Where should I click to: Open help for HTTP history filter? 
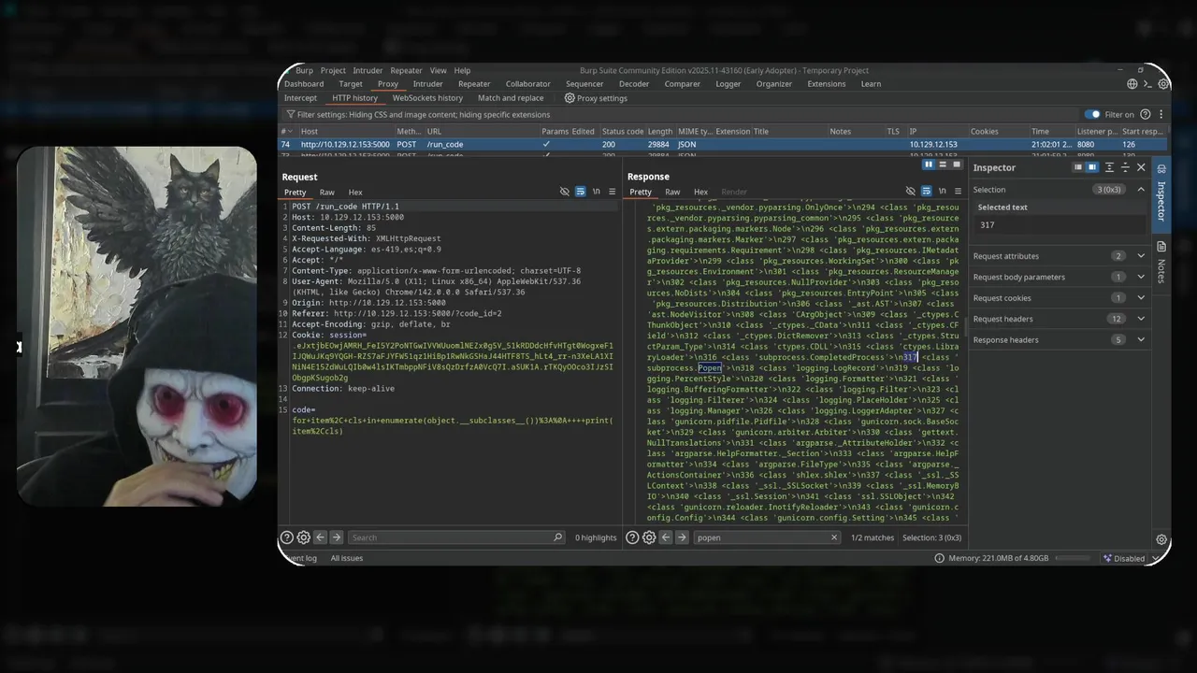coord(1146,114)
